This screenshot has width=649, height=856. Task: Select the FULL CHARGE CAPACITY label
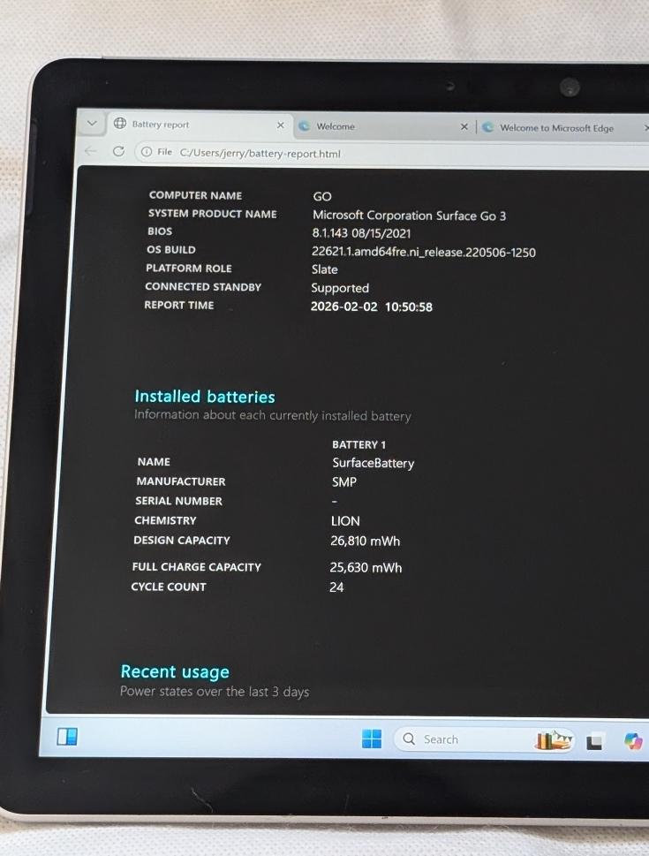coord(197,566)
